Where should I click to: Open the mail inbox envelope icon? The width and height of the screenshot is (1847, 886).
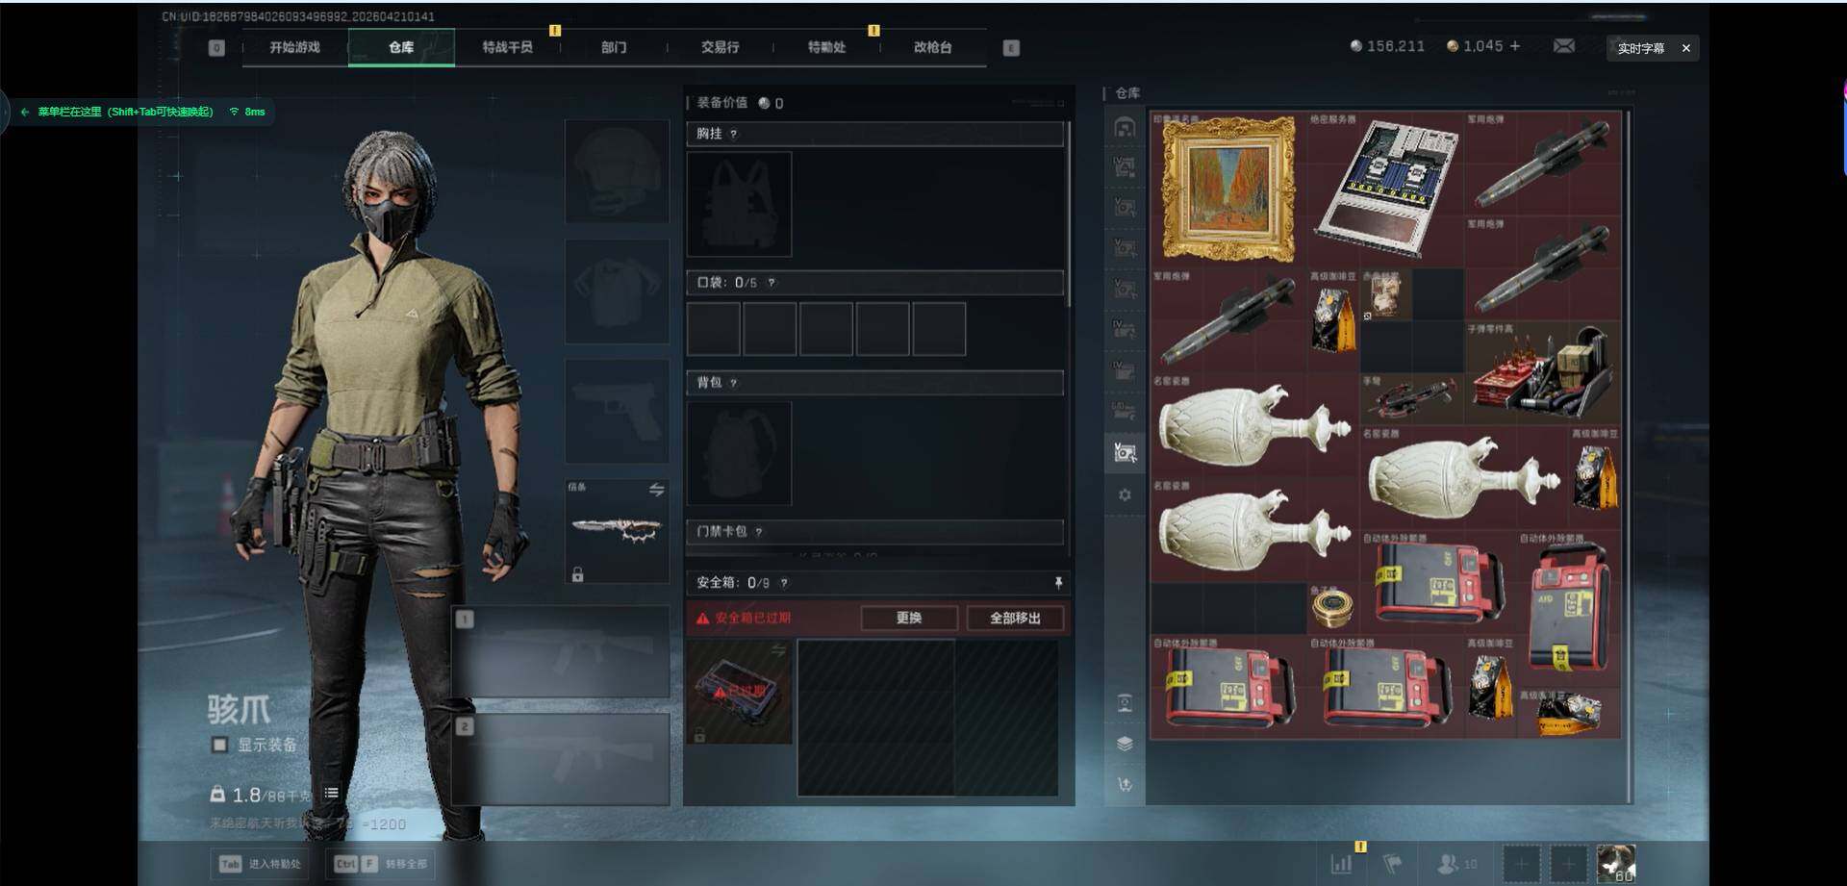pos(1564,46)
